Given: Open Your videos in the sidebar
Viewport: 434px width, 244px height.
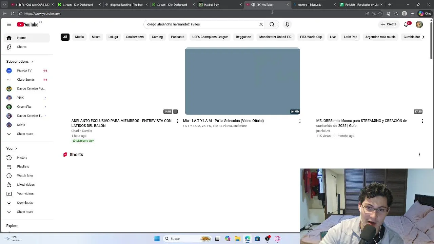Looking at the screenshot, I should pos(25,194).
